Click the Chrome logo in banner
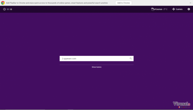This screenshot has width=193, height=110. coord(3,3)
